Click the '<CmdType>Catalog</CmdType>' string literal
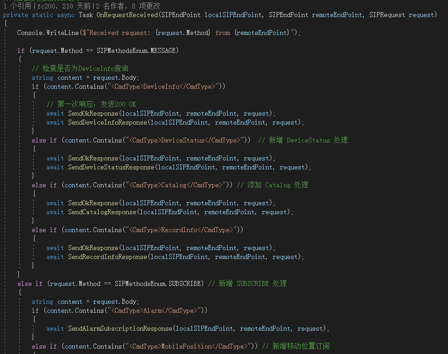Screen dimensions: 448x354 176,185
